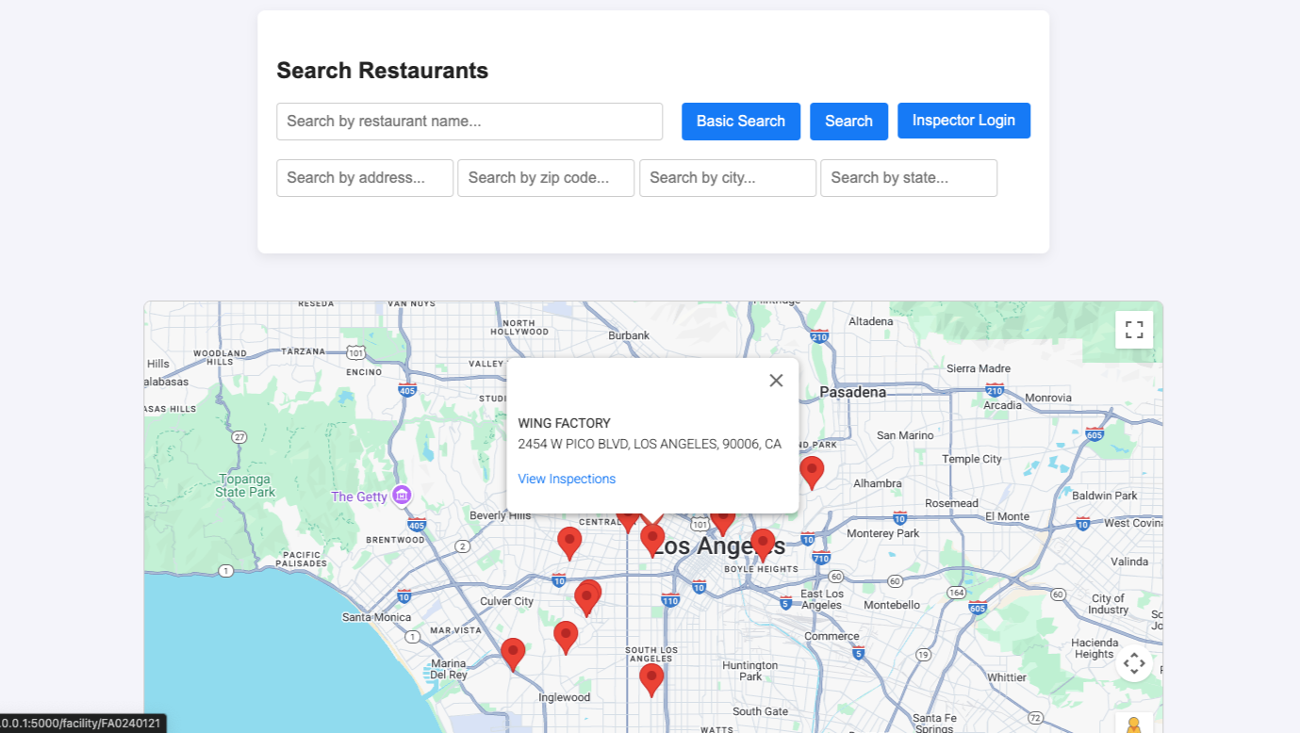Focus the Search by address field
Image resolution: width=1300 pixels, height=733 pixels.
[x=365, y=178]
